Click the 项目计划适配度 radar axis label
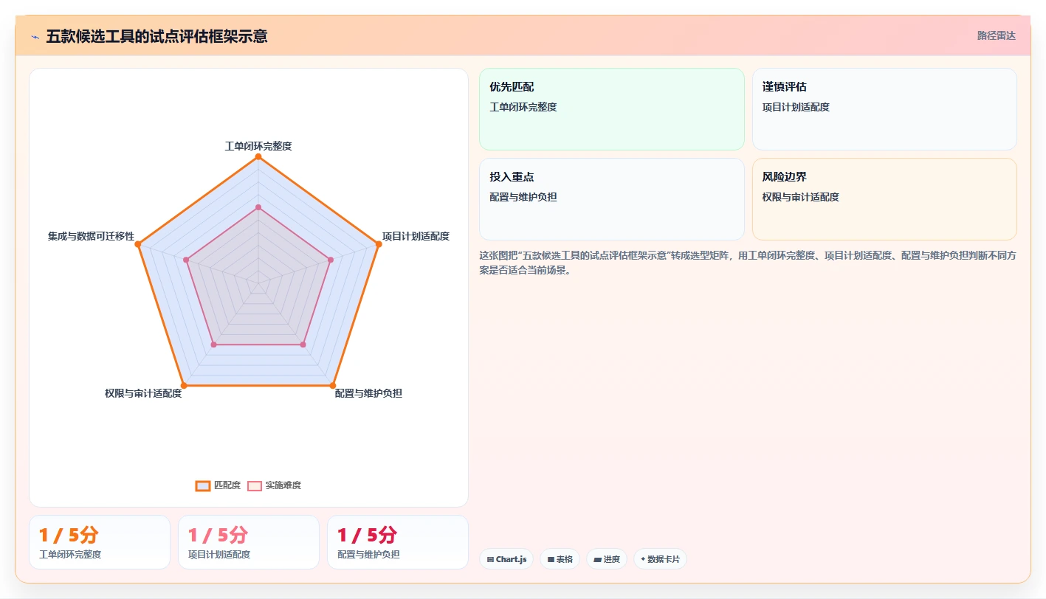 click(x=416, y=236)
